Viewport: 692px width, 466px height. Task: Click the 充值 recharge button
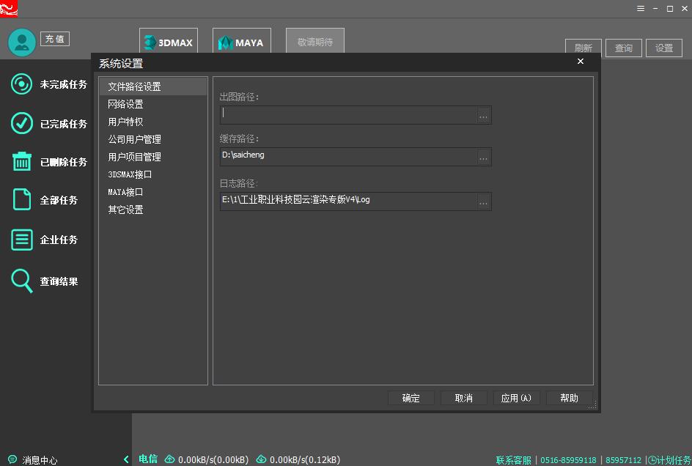click(x=55, y=39)
